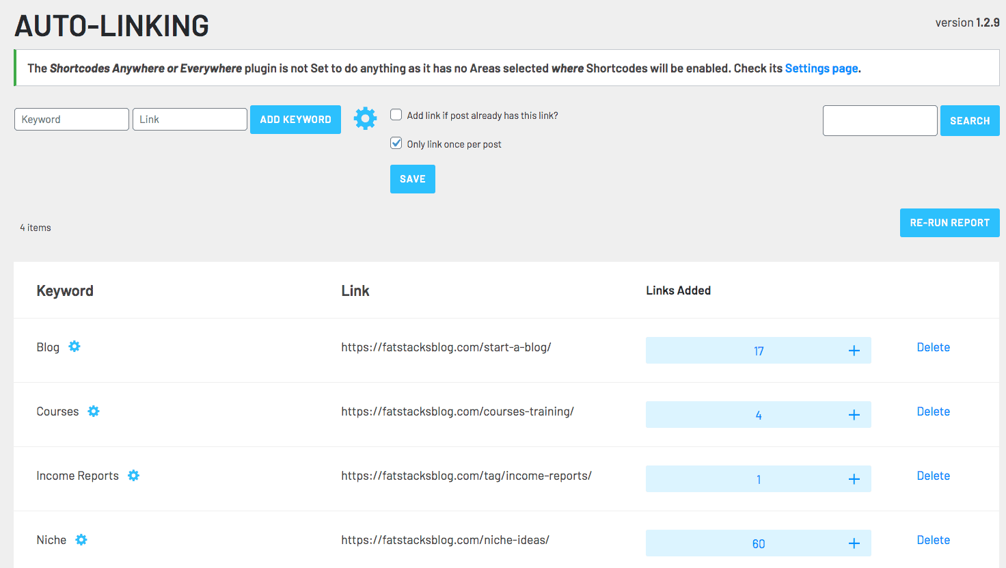Open settings gear next to Courses keyword
The height and width of the screenshot is (568, 1006).
coord(94,411)
